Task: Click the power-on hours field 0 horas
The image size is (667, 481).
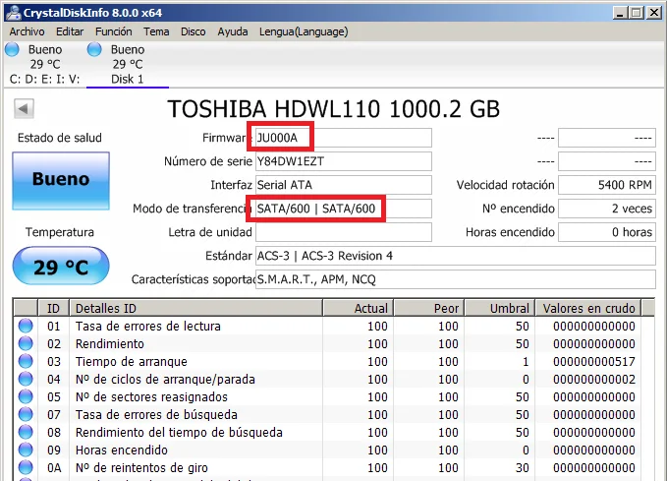Action: click(x=607, y=232)
